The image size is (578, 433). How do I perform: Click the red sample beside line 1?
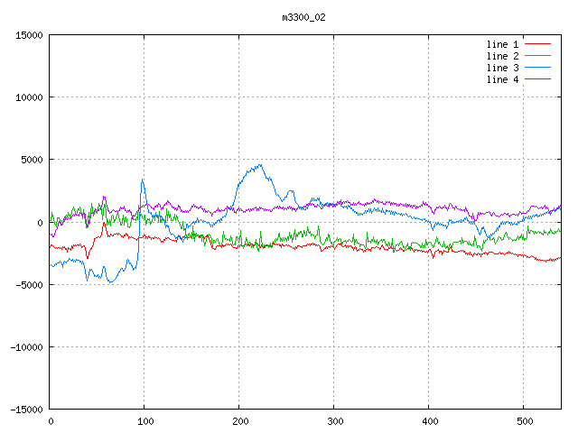tap(537, 44)
